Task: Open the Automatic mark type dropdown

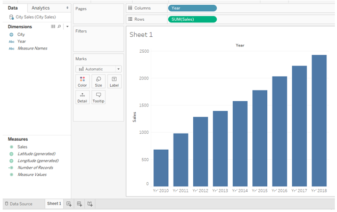Action: [x=98, y=69]
